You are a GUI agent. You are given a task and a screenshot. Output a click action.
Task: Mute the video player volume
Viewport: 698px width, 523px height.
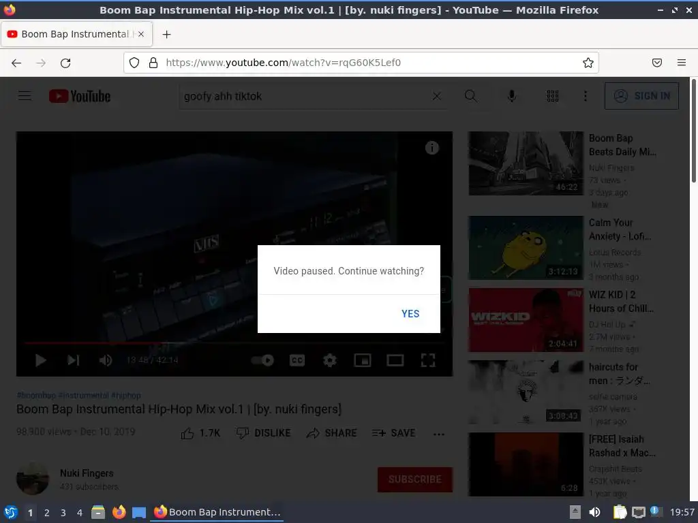pos(106,360)
